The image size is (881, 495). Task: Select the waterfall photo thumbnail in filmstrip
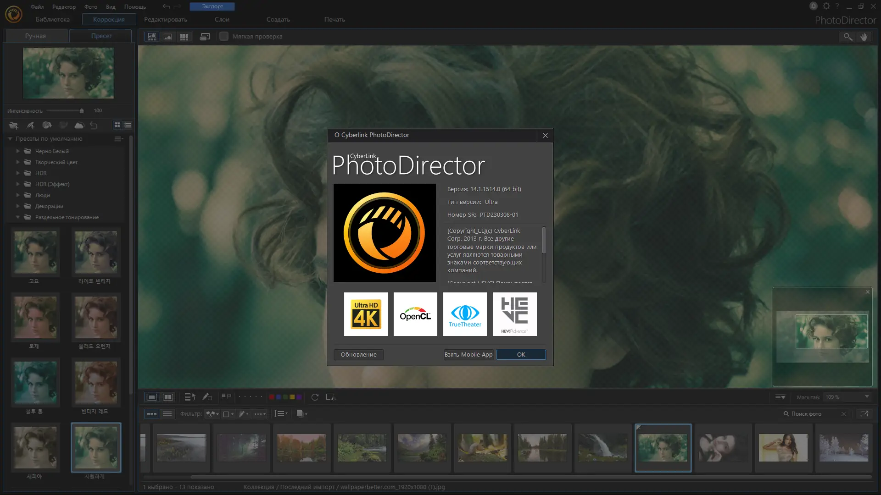tap(602, 448)
